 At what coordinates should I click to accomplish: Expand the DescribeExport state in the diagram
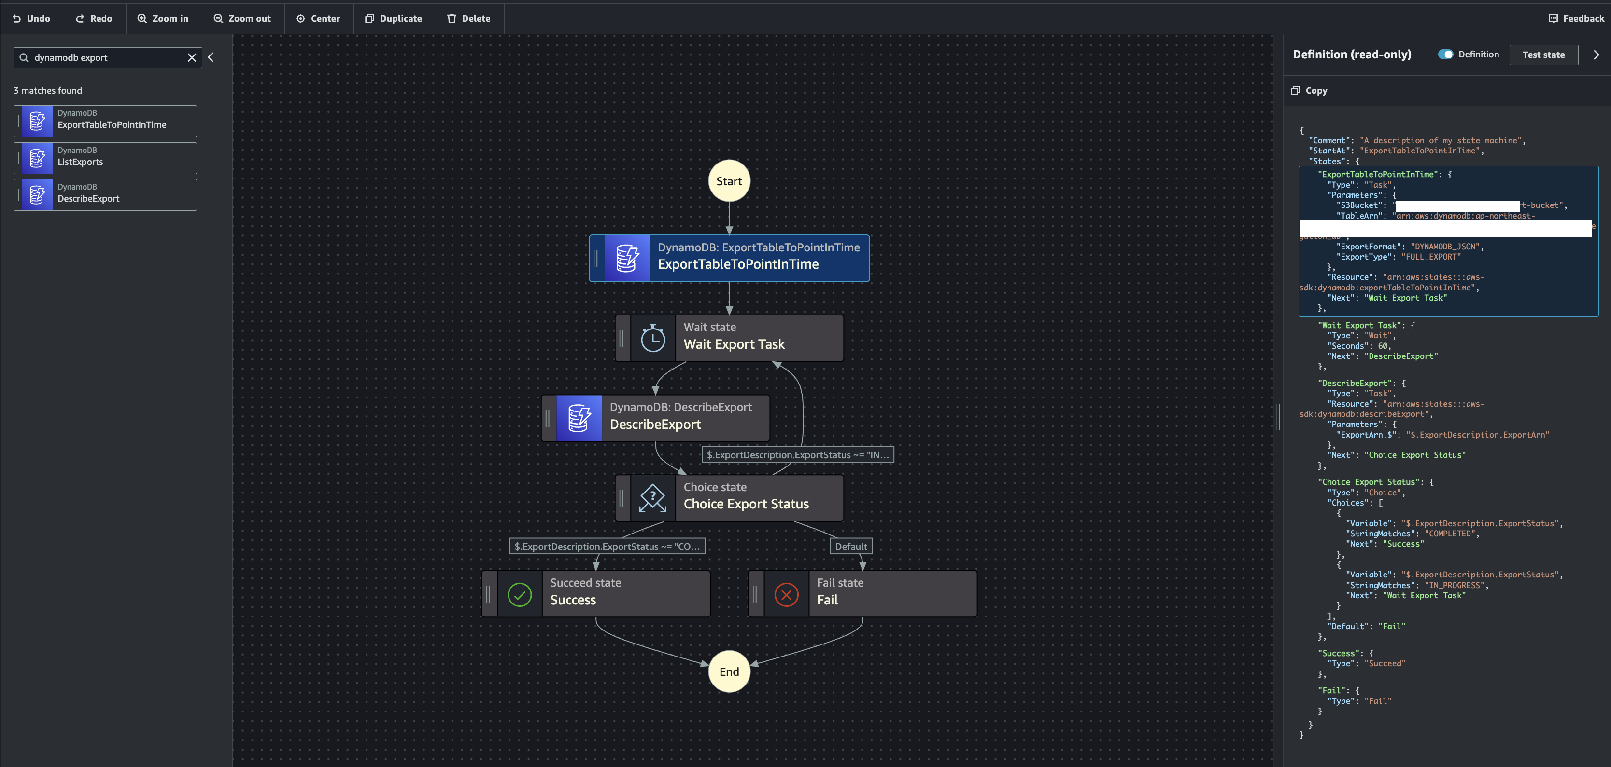coord(655,417)
